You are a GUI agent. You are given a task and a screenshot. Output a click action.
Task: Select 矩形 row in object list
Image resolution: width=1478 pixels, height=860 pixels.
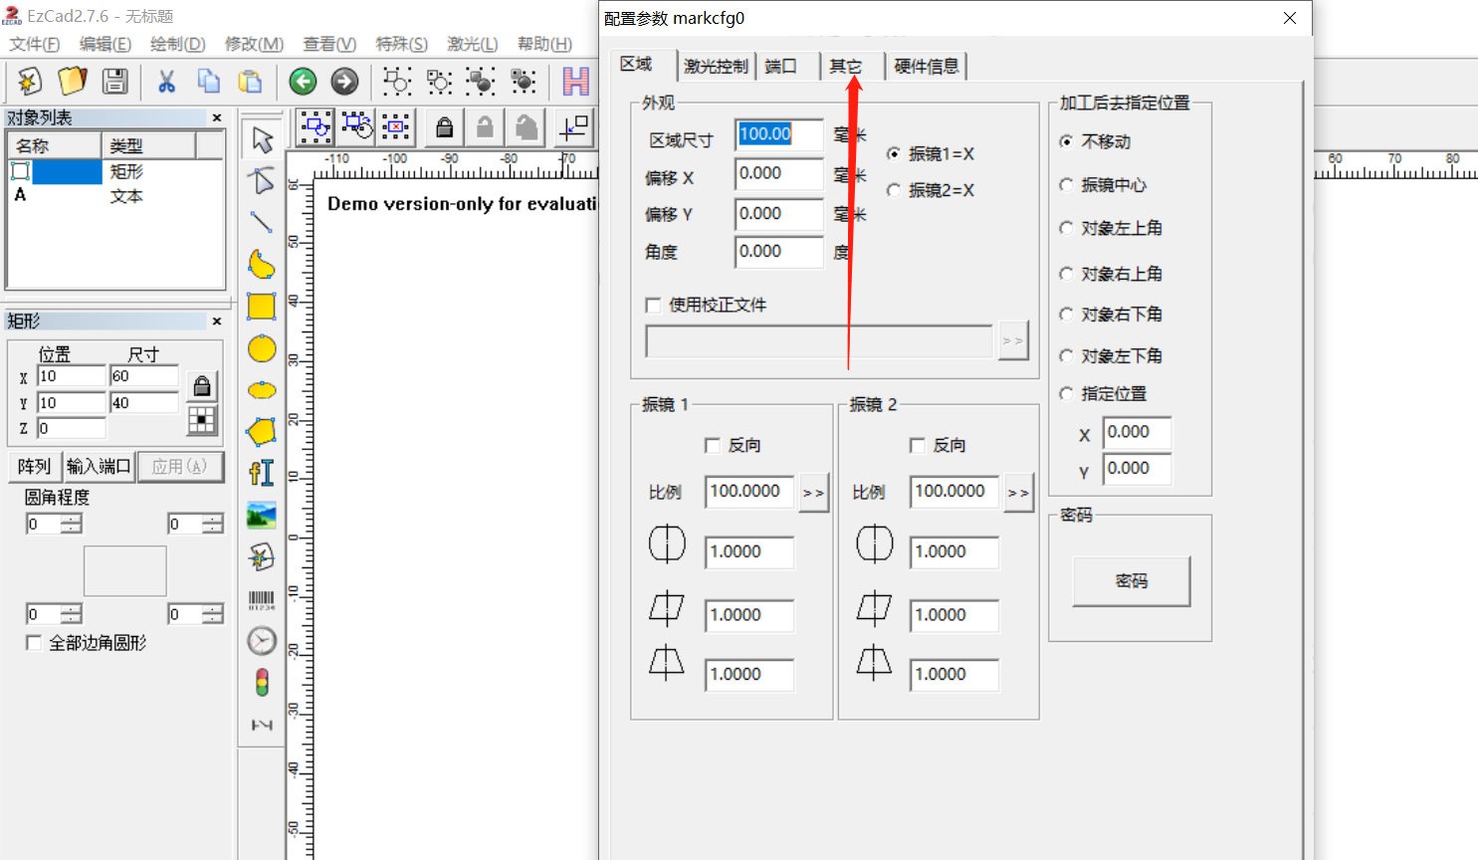(115, 171)
